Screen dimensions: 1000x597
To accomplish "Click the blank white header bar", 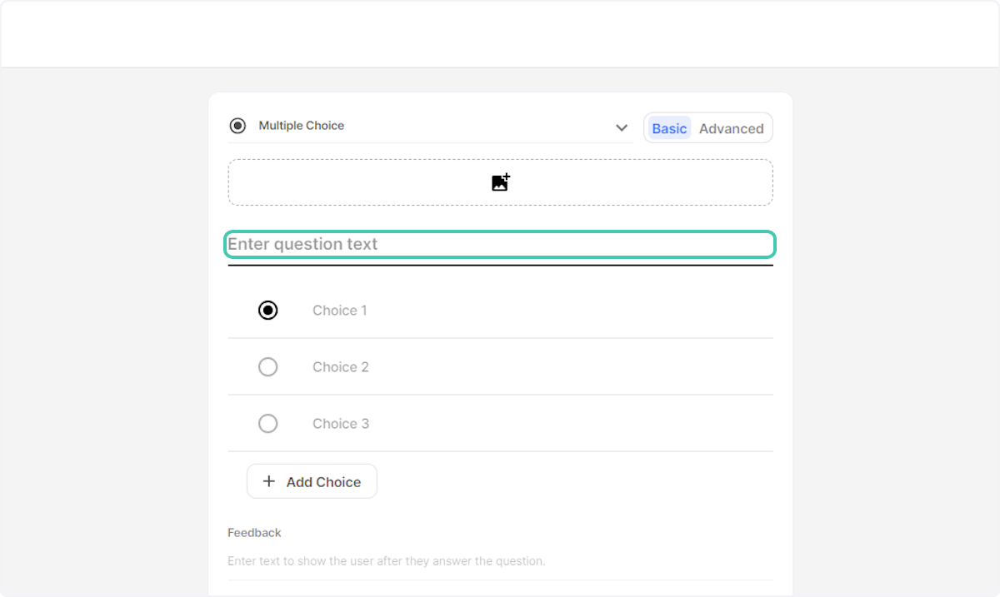I will click(500, 33).
